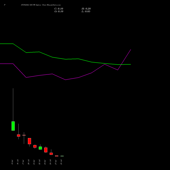This screenshot has height=170, width=170.
Task: Select the green candlestick for 22 Jul
Action: coord(40,148)
